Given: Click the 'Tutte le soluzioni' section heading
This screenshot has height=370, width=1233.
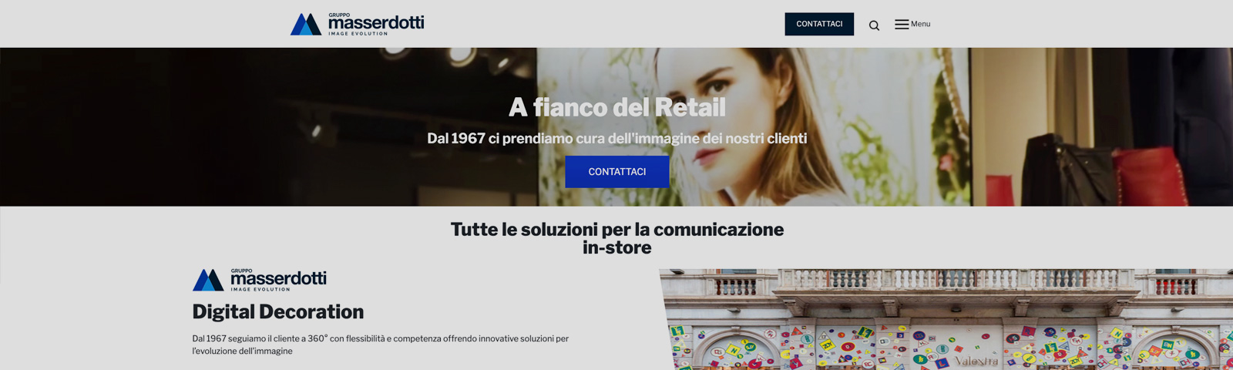Looking at the screenshot, I should click(x=617, y=238).
